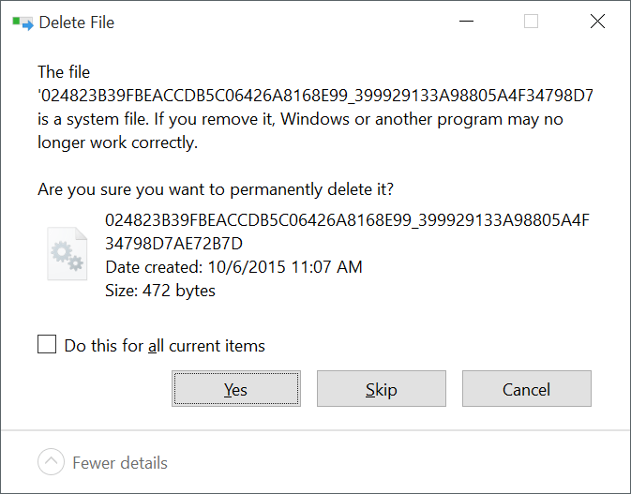
Task: Collapse details with the circled chevron icon
Action: click(51, 462)
